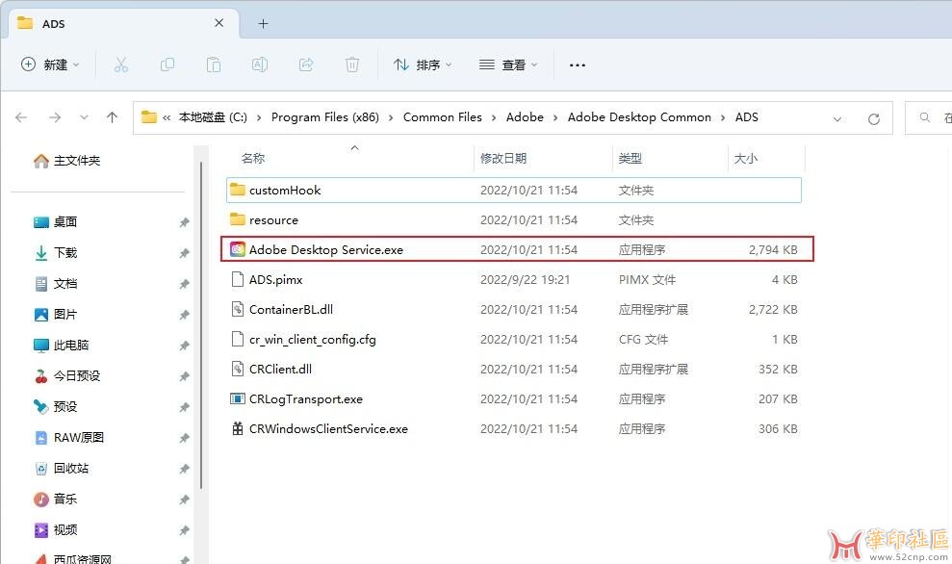Image resolution: width=952 pixels, height=564 pixels.
Task: Open 预设 folder in sidebar
Action: [x=55, y=407]
